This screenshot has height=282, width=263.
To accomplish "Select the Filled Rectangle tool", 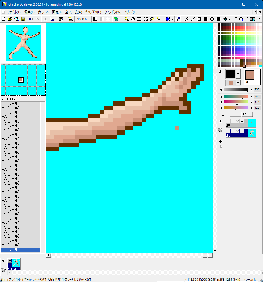I will click(206, 19).
